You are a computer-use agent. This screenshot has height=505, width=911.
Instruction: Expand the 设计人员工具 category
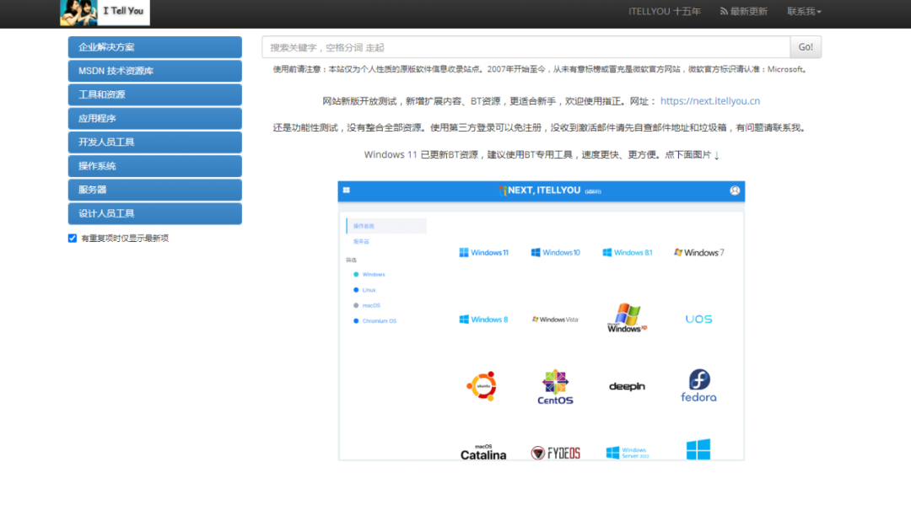[154, 213]
